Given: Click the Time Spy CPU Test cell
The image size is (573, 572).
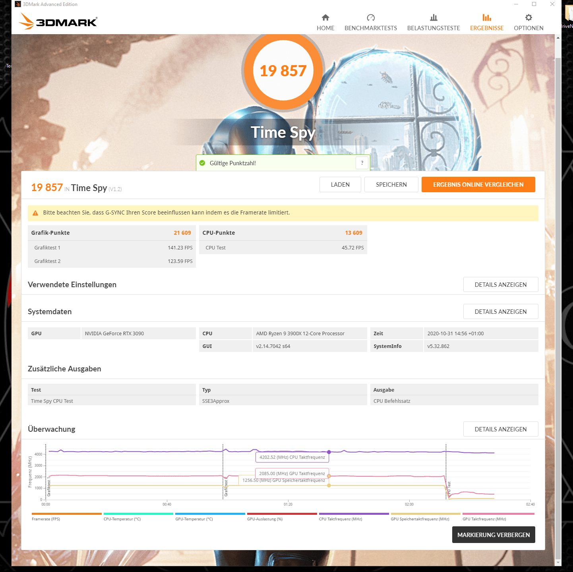Looking at the screenshot, I should pyautogui.click(x=112, y=401).
